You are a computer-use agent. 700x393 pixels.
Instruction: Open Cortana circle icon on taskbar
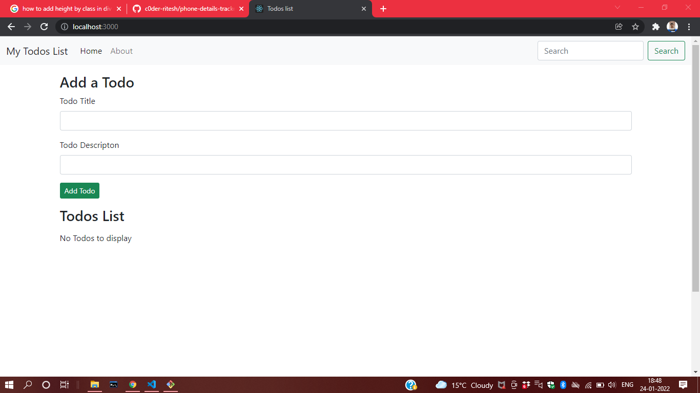coord(46,385)
